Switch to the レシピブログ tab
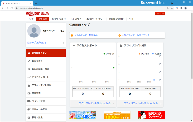Screen dimensions: 193x122 click(x=76, y=19)
